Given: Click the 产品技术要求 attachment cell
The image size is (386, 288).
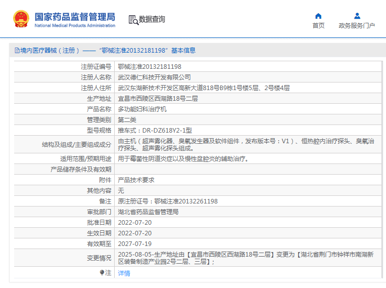Looking at the screenshot, I should point(136,180).
